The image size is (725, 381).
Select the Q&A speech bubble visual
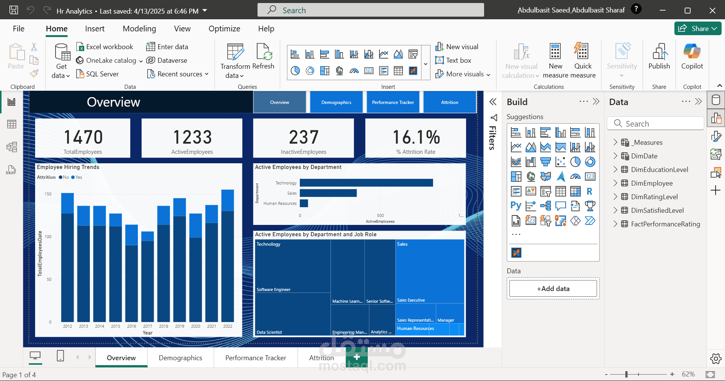click(x=560, y=206)
